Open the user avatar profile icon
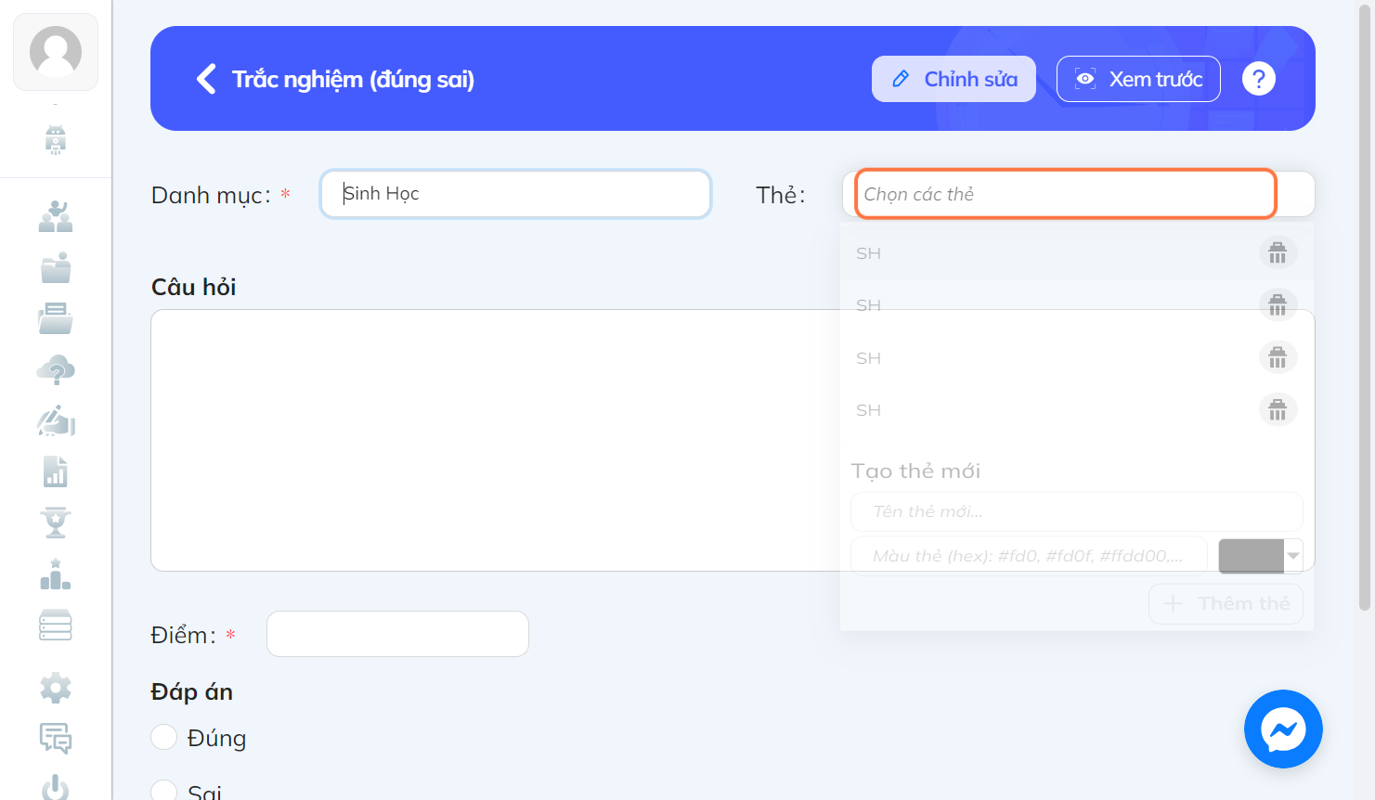1375x800 pixels. click(56, 52)
